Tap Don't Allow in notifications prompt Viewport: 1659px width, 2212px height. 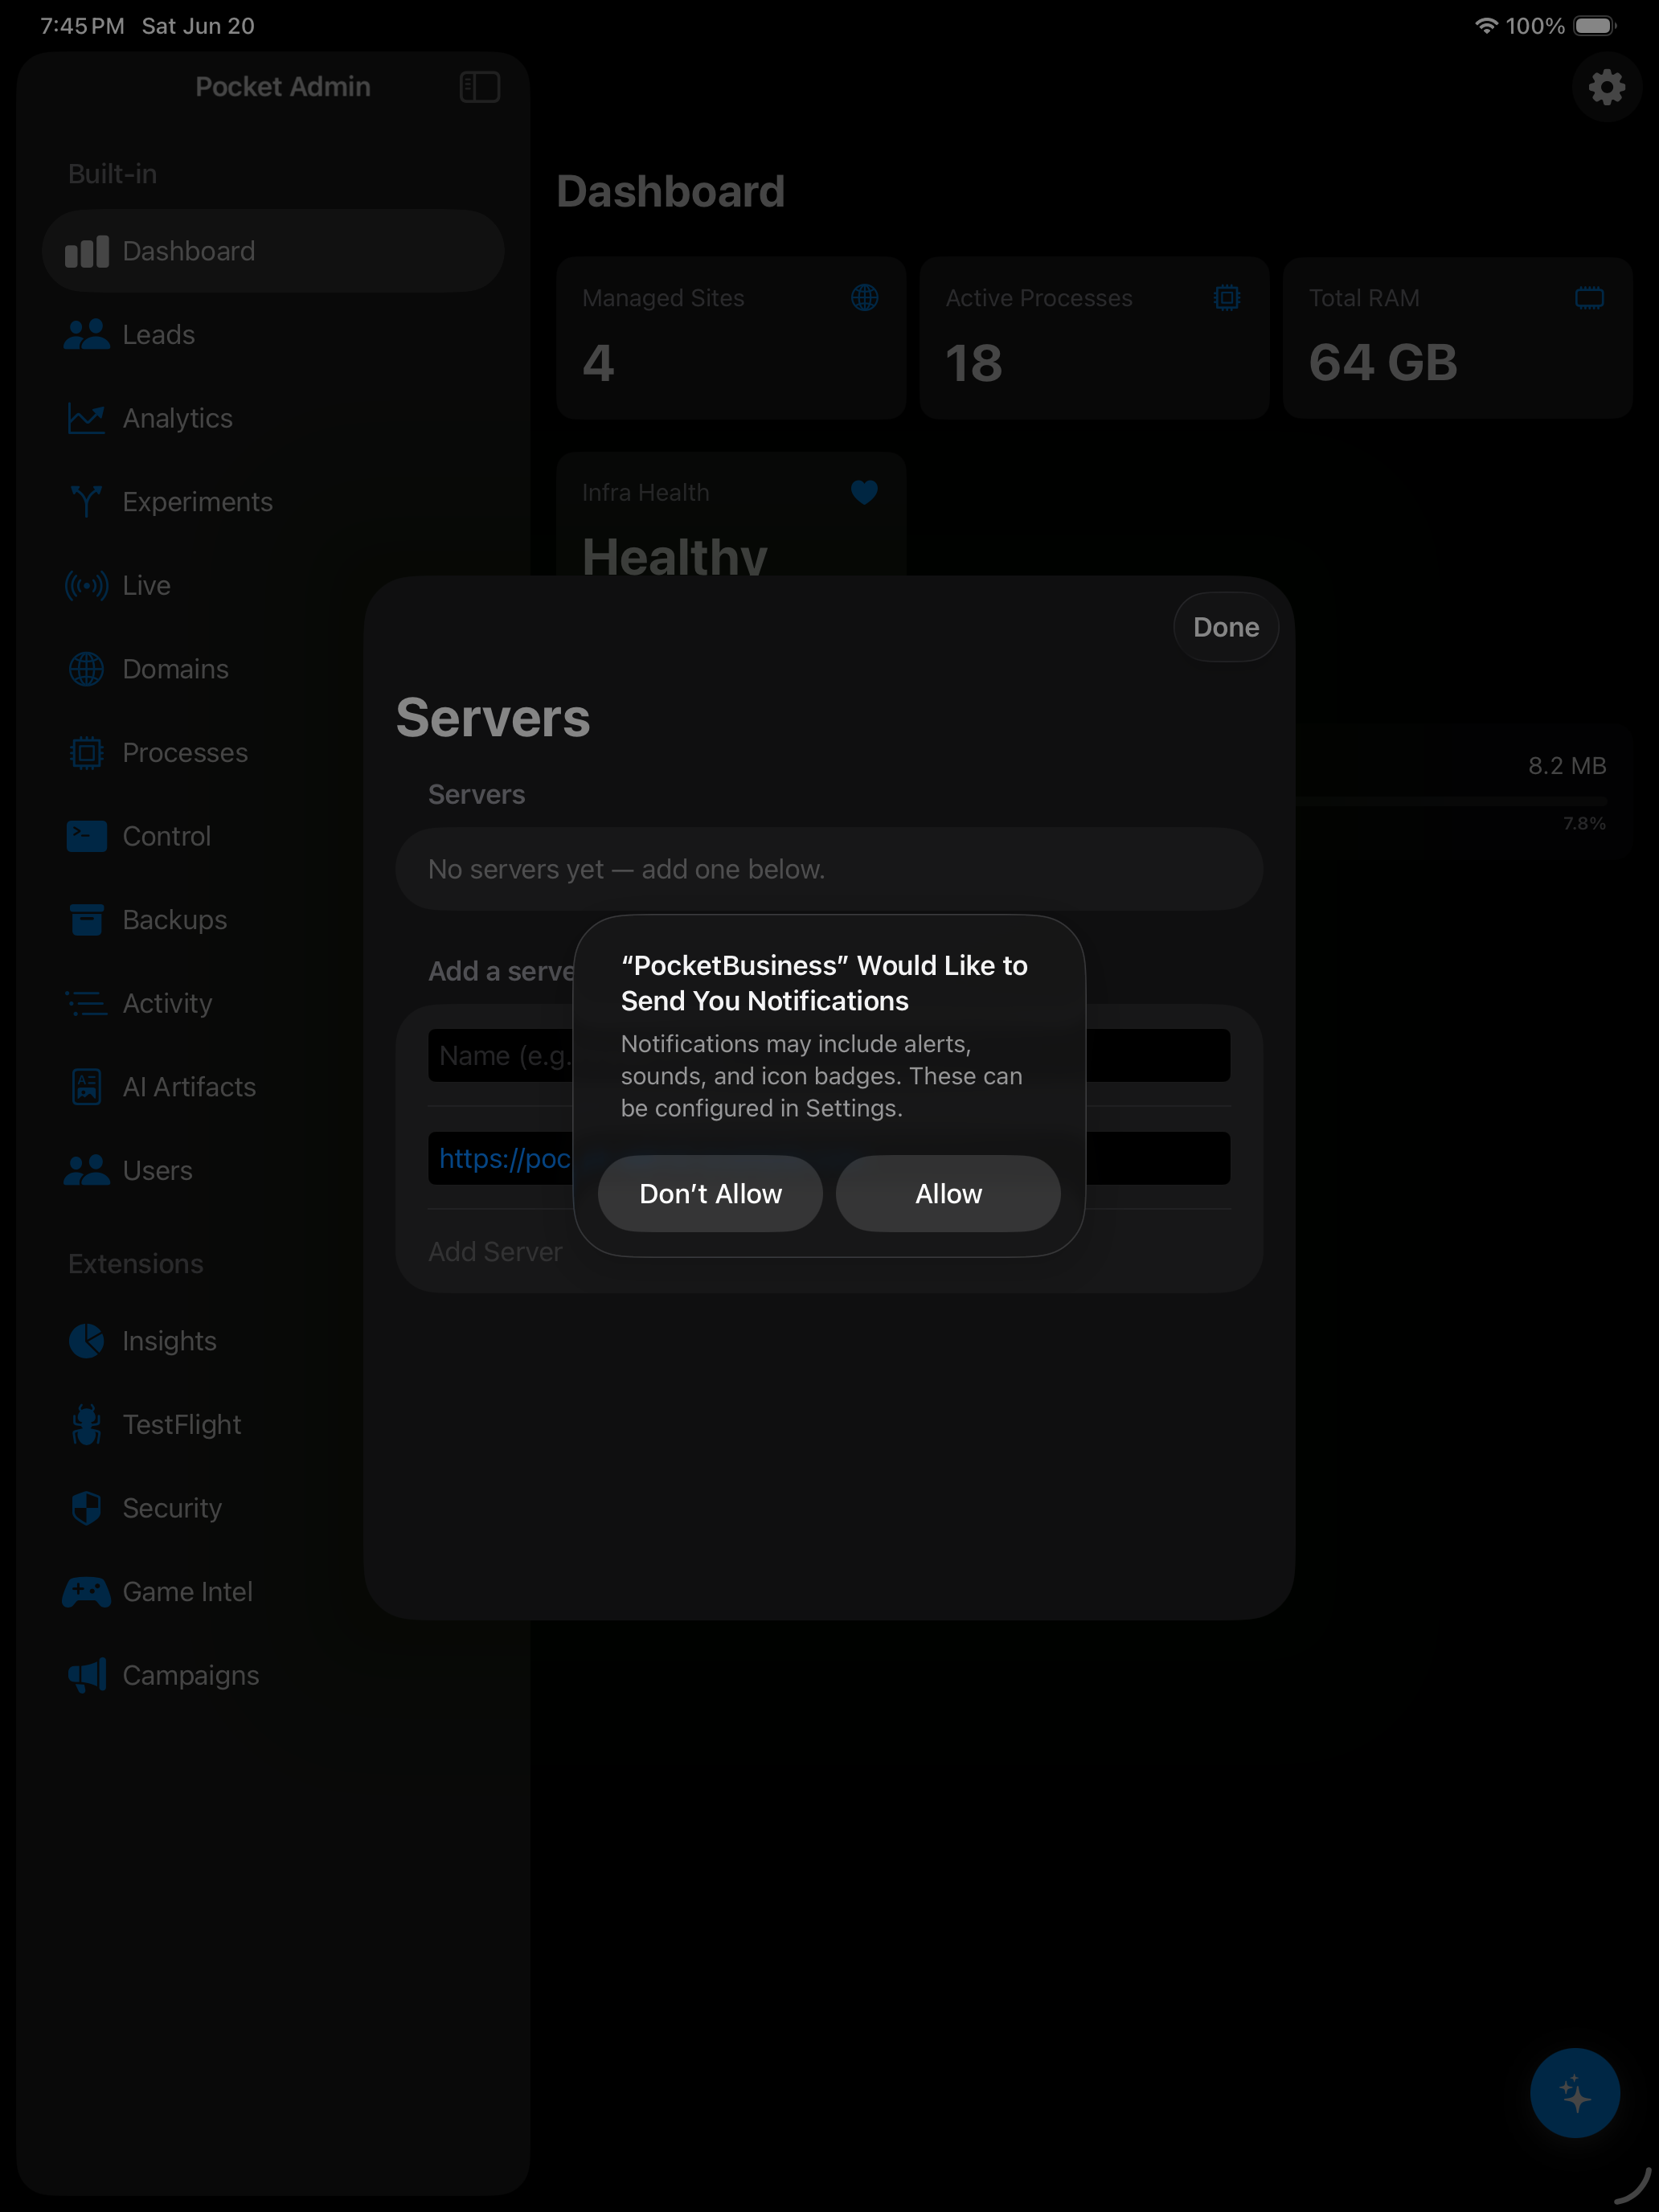coord(710,1193)
